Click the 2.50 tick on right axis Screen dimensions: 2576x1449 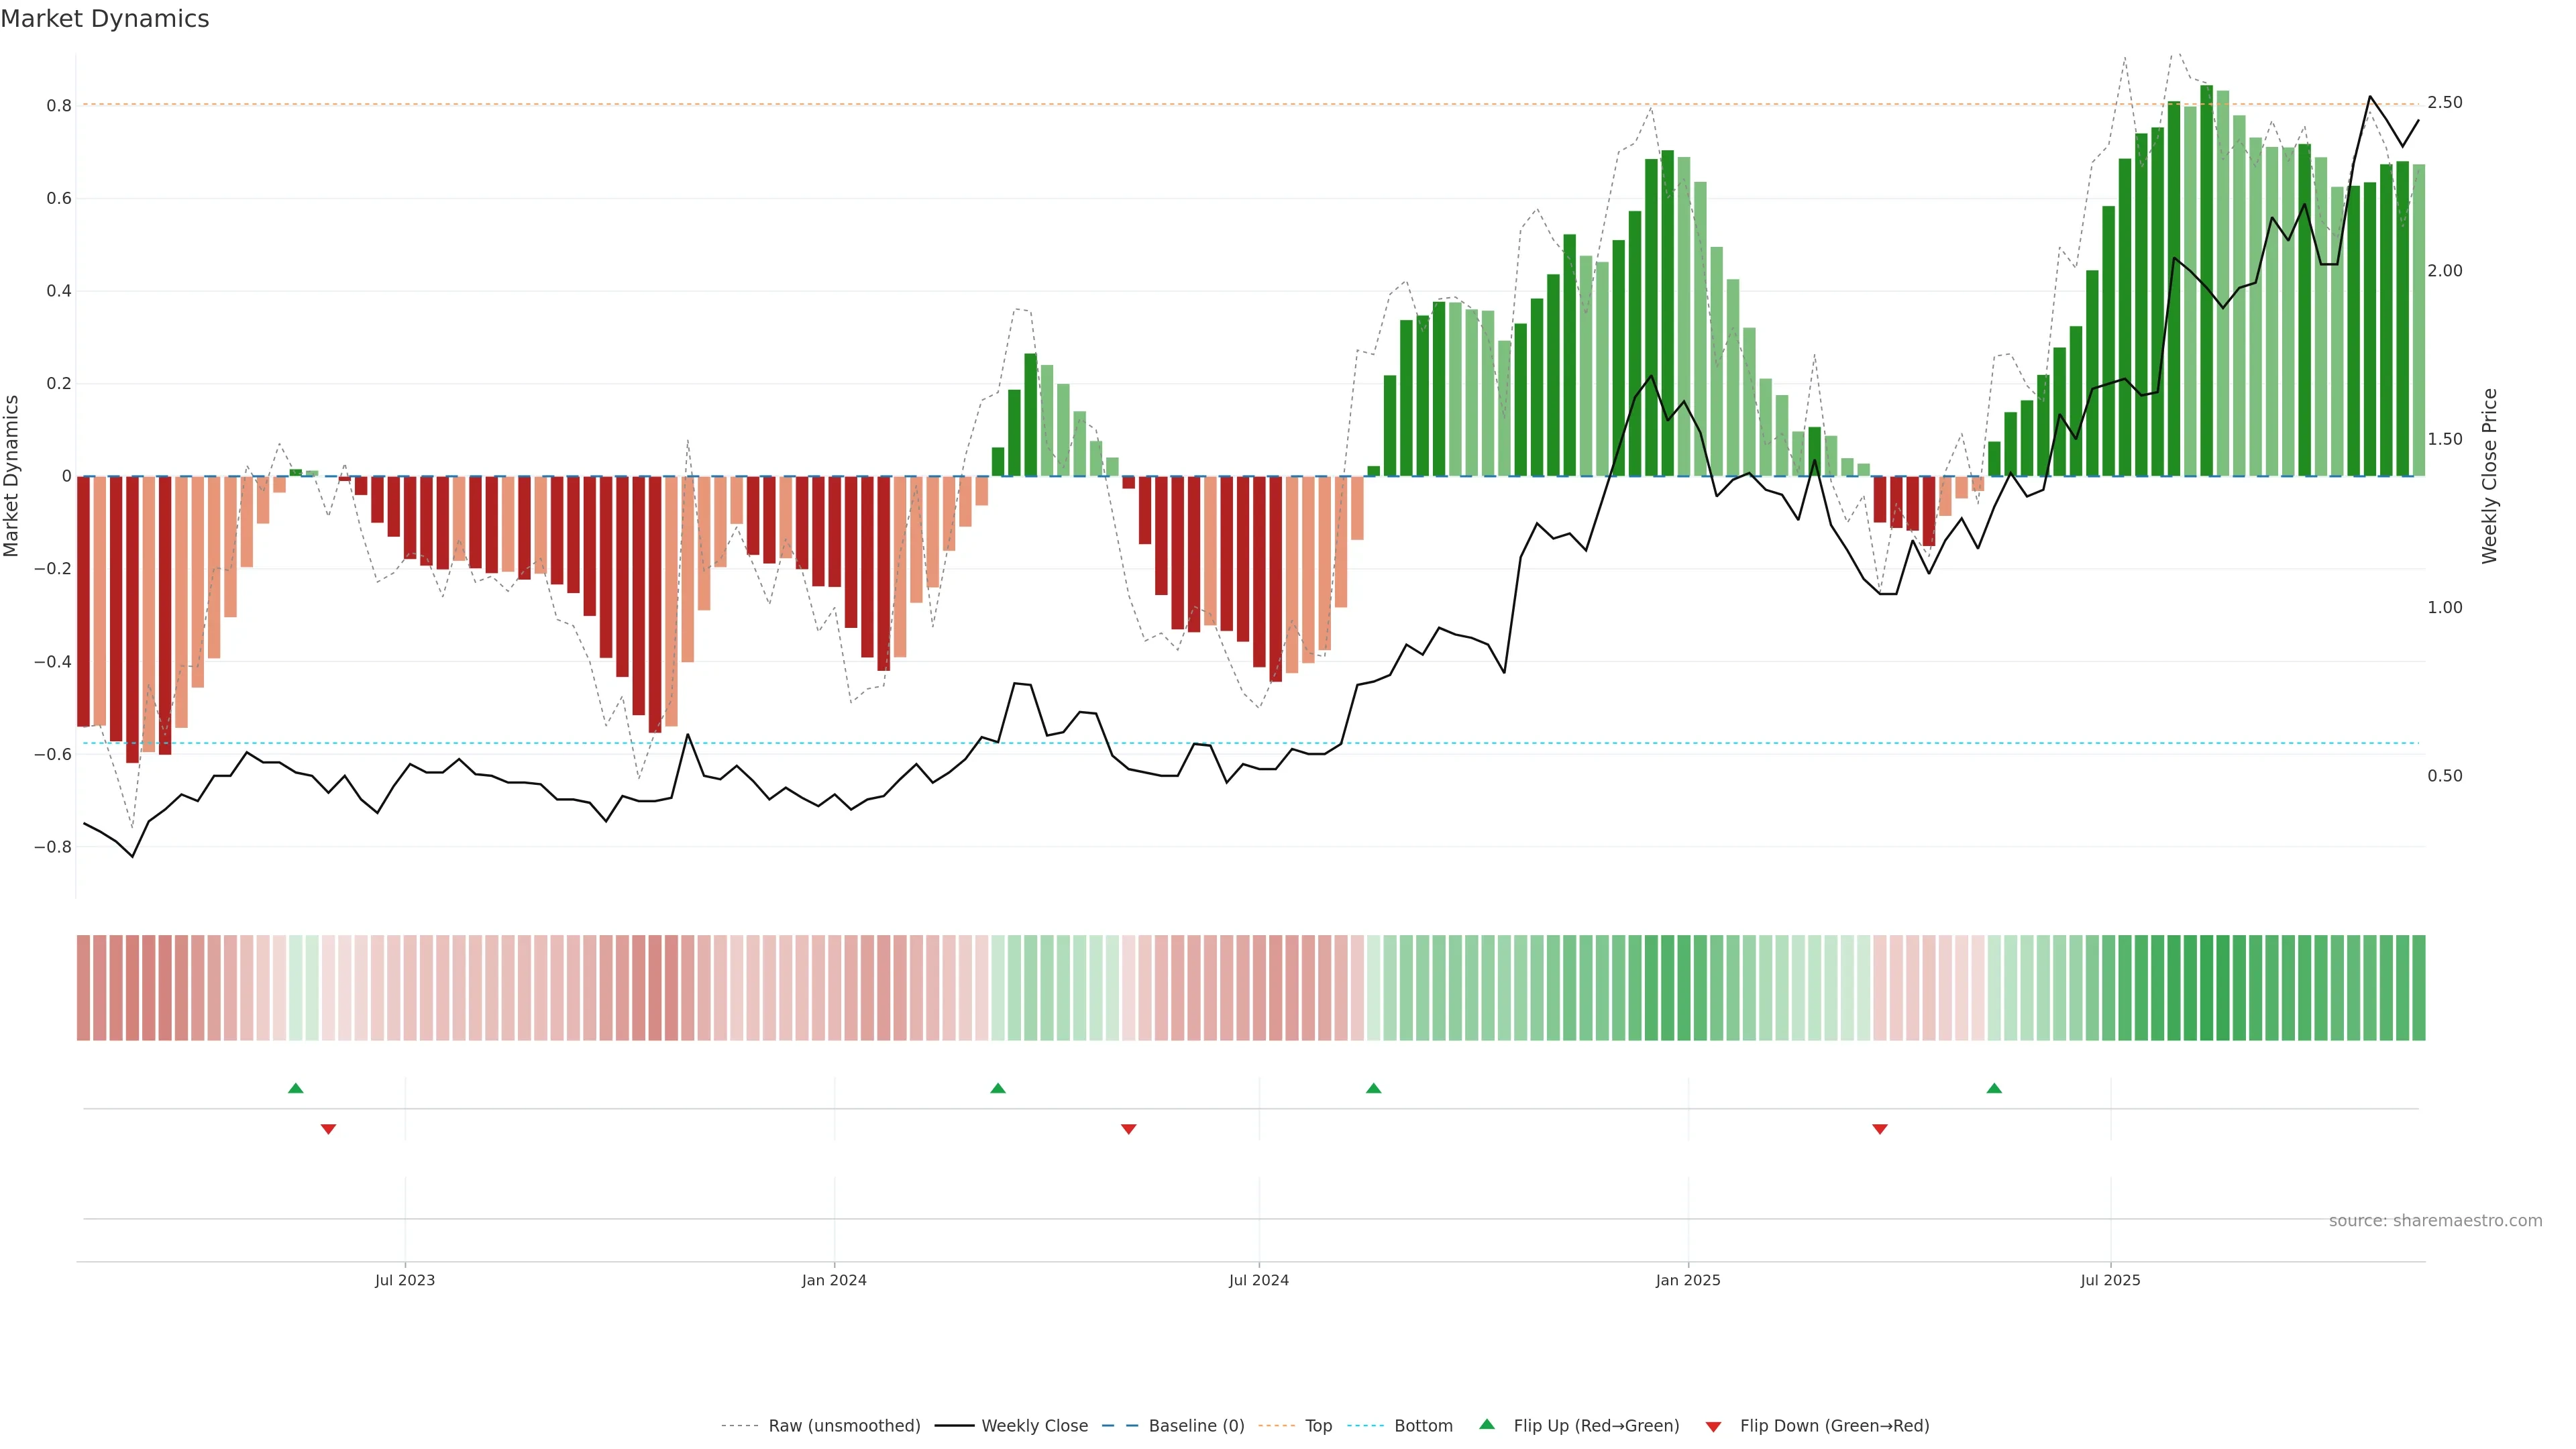tap(2445, 102)
